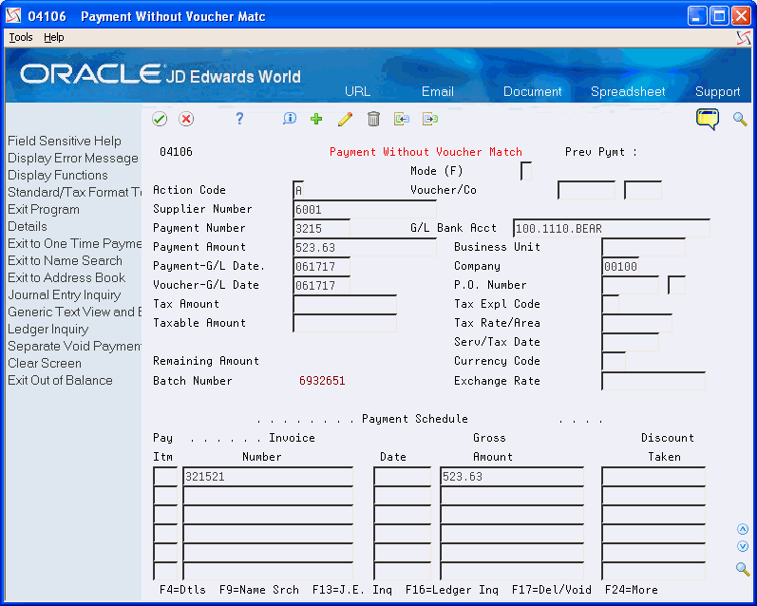The width and height of the screenshot is (757, 606).
Task: Click the Mode (F) field
Action: point(526,171)
